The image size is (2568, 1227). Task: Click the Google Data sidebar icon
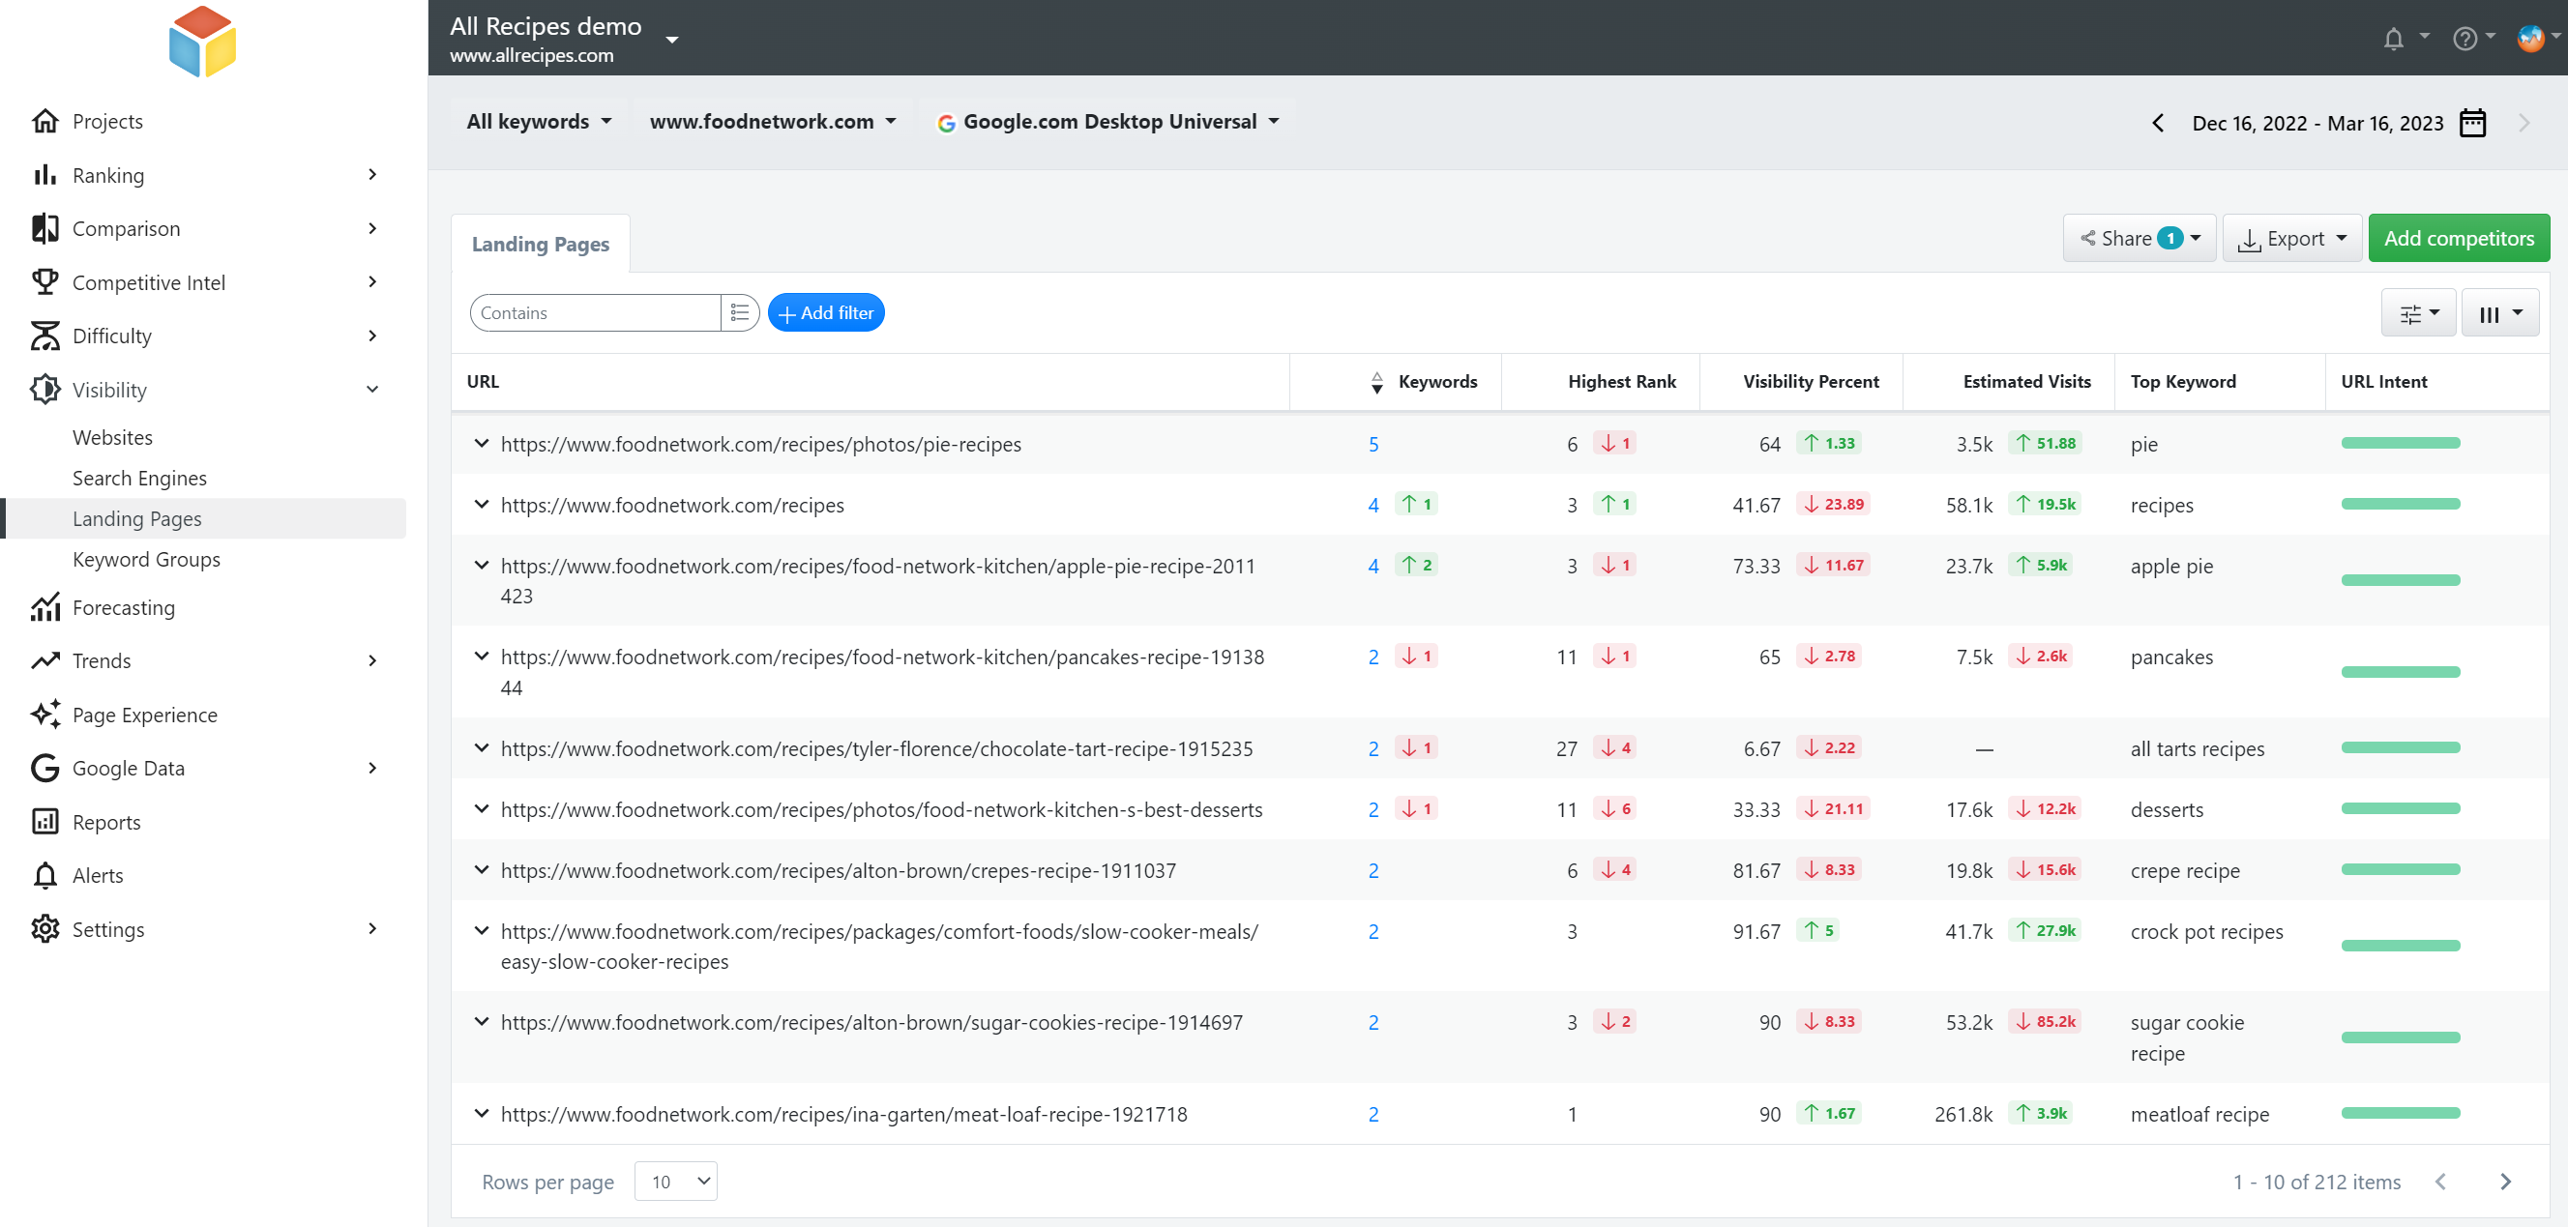(x=44, y=767)
